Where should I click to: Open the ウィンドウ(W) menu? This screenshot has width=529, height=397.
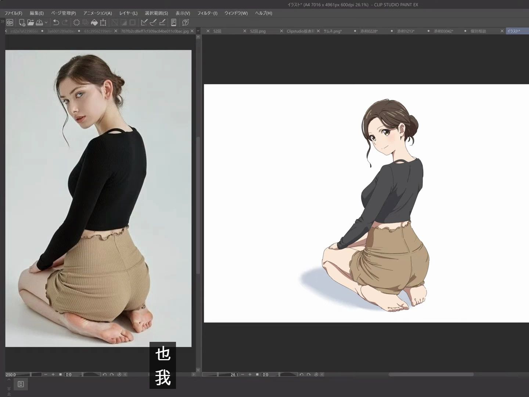[236, 13]
